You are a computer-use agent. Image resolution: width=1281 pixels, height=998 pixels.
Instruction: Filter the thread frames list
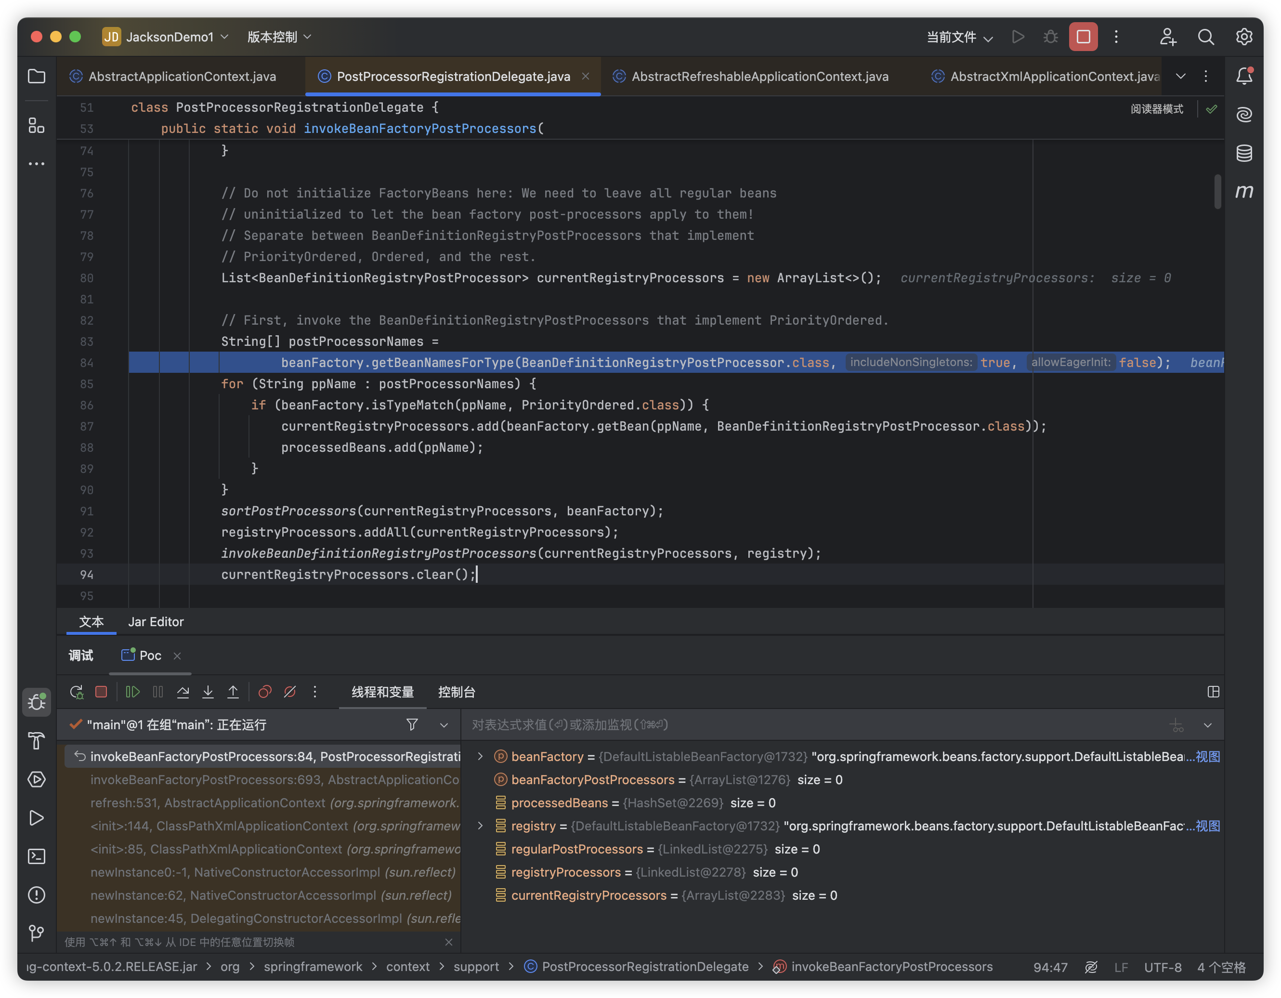[x=412, y=725]
